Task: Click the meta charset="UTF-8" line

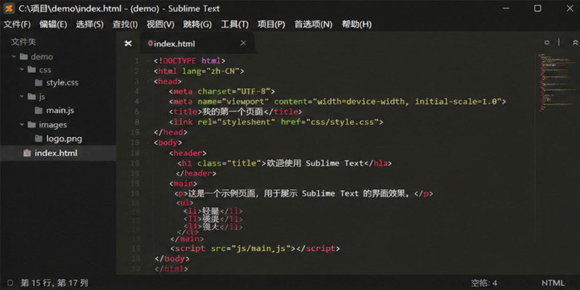Action: tap(222, 92)
